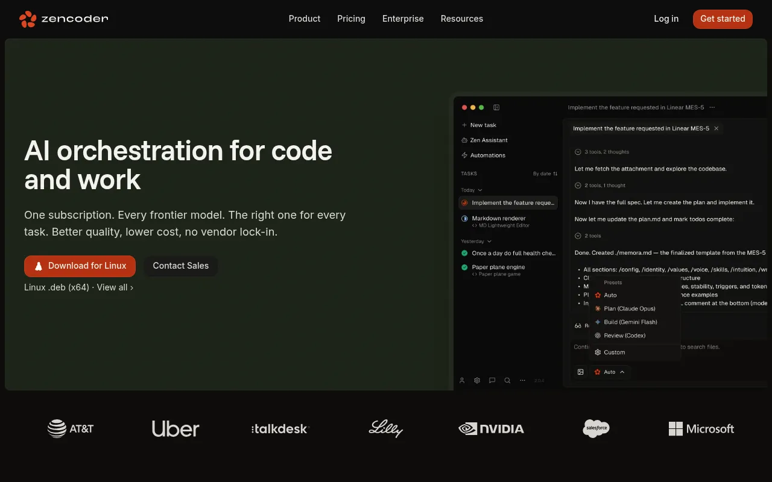Select the Paper plane engine task

click(508, 270)
